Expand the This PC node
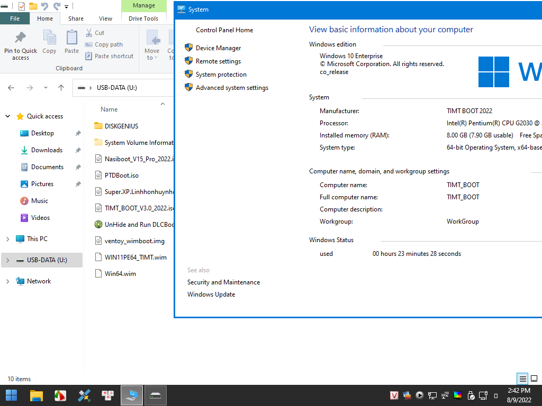The image size is (542, 406). click(x=7, y=239)
